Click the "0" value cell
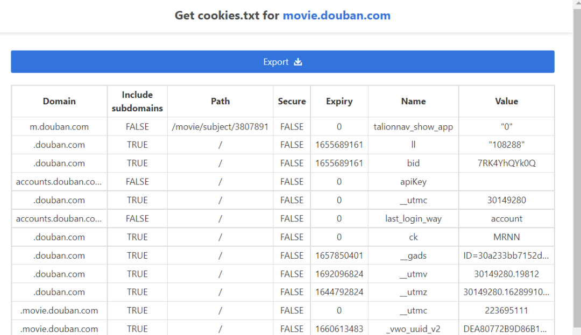The image size is (581, 335). pos(507,126)
